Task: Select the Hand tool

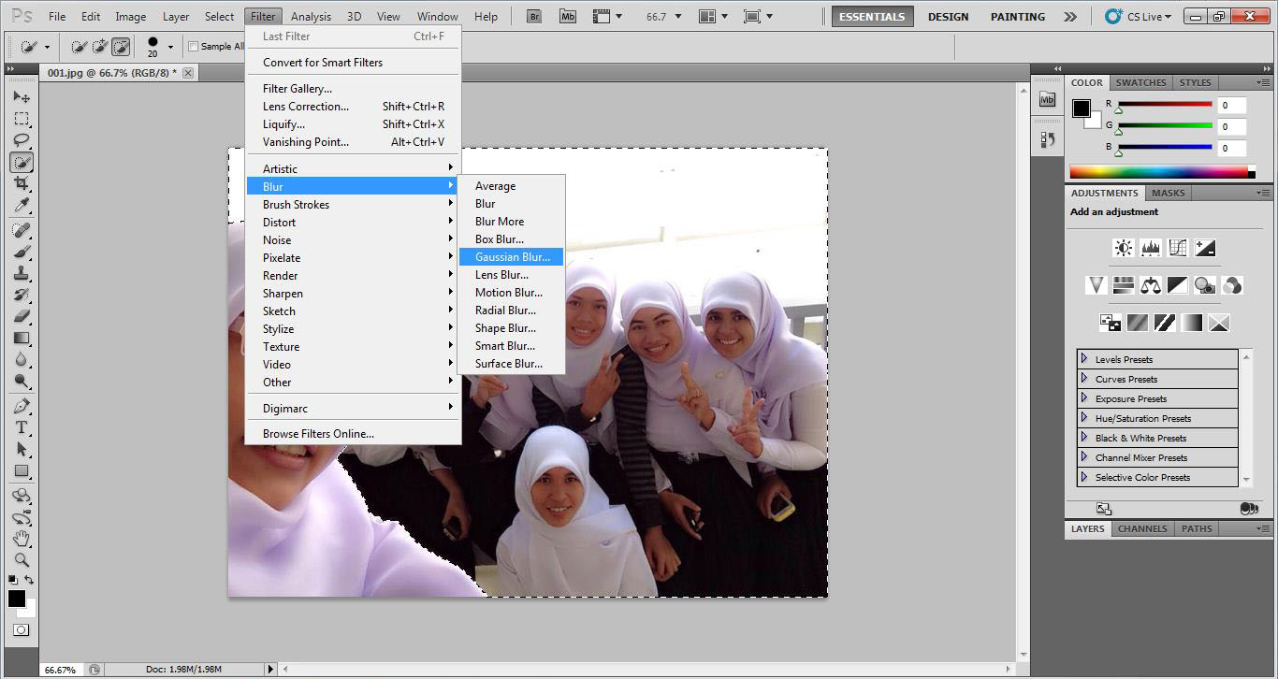Action: click(x=22, y=539)
